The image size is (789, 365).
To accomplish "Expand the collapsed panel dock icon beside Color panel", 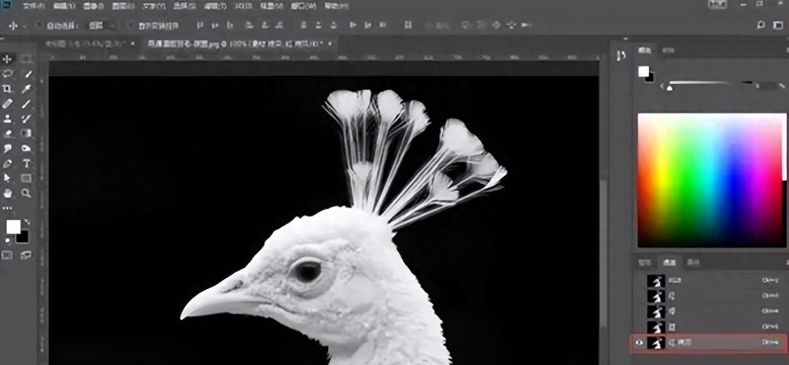I will [621, 55].
